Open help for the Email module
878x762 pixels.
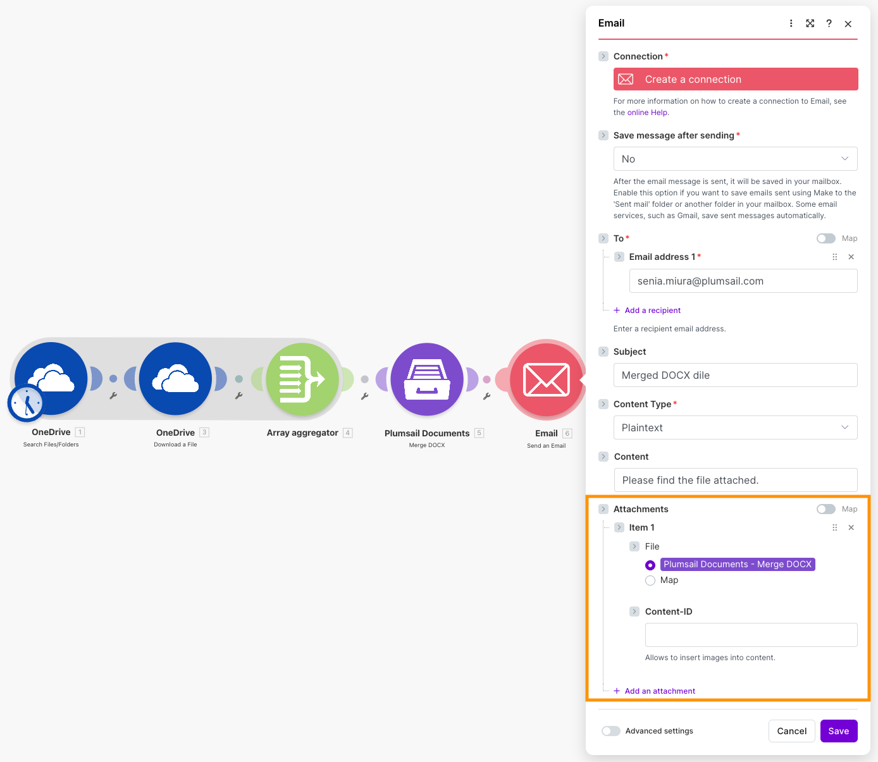click(x=829, y=23)
